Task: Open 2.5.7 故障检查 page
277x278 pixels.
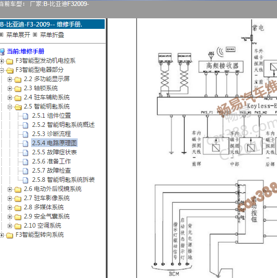Action: coord(52,170)
